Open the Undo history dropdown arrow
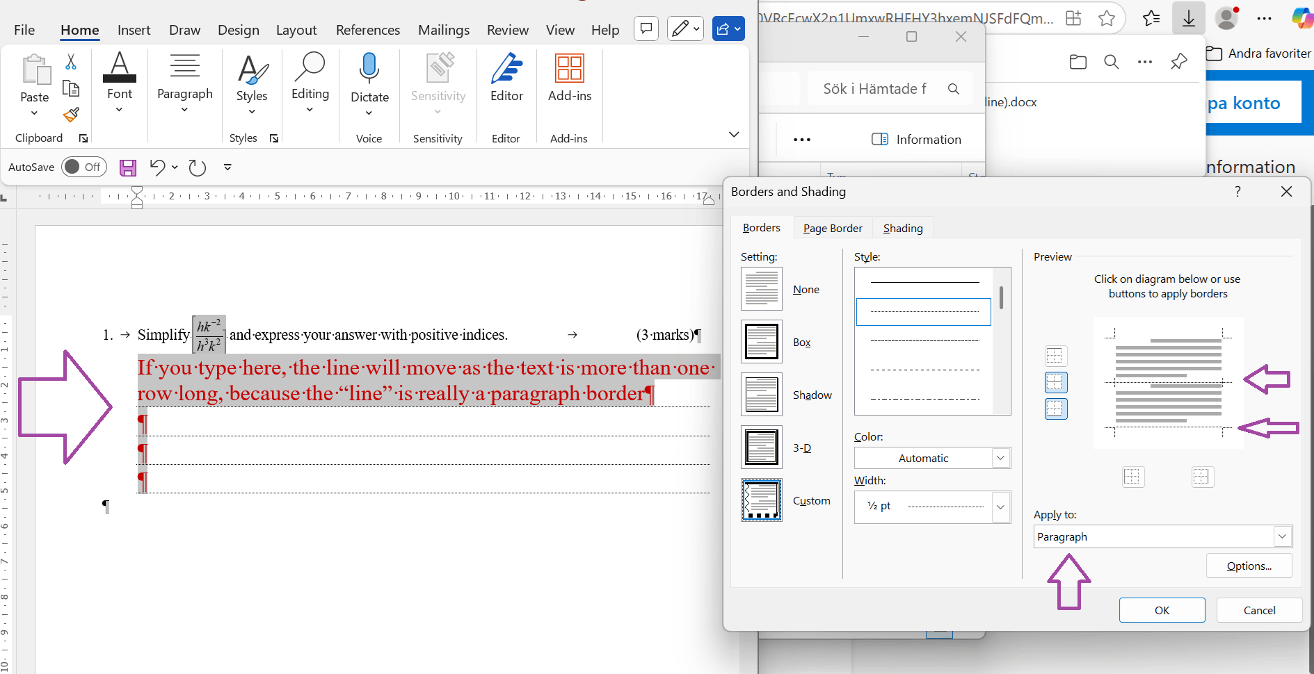This screenshot has height=674, width=1314. point(175,167)
